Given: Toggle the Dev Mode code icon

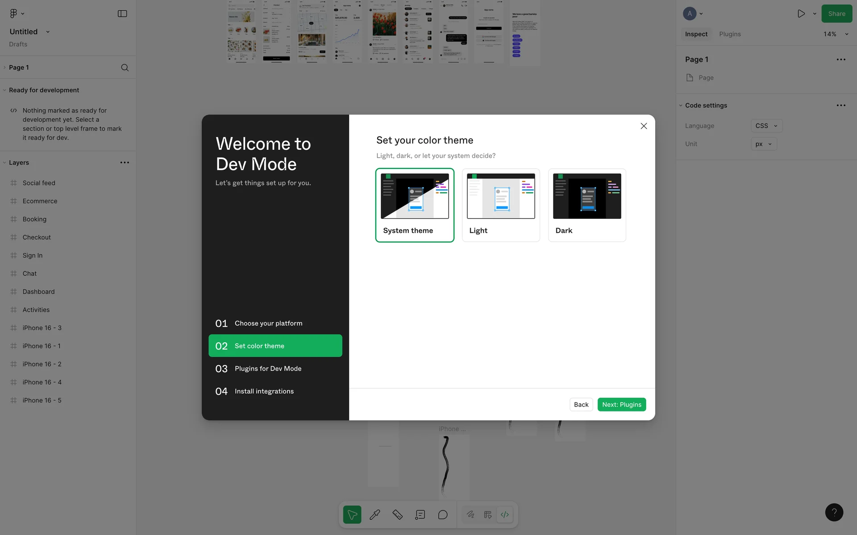Looking at the screenshot, I should point(505,514).
